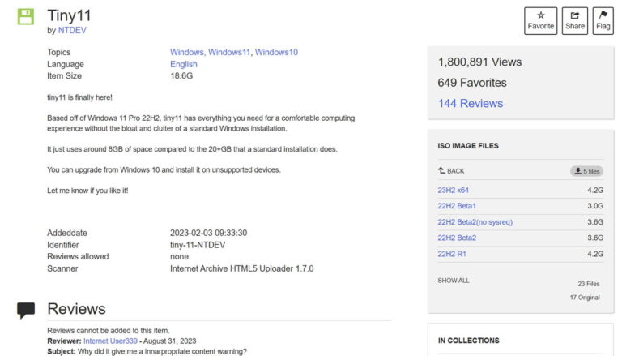Screen dimensions: 622x356
Task: Open the Share button
Action: click(x=575, y=20)
